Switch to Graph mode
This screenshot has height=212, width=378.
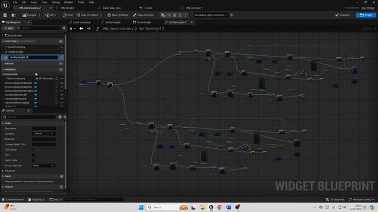click(366, 15)
